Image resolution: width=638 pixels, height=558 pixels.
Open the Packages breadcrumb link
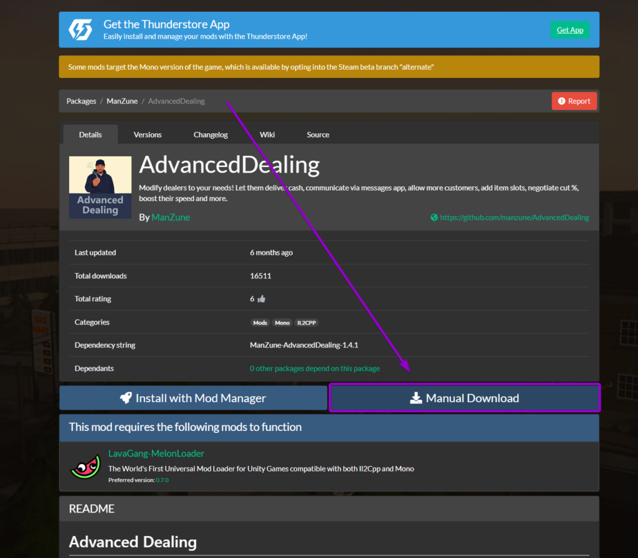tap(82, 101)
